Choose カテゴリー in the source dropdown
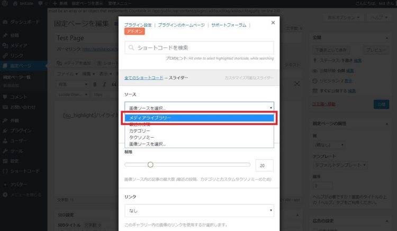The width and height of the screenshot is (397, 231). click(x=140, y=130)
